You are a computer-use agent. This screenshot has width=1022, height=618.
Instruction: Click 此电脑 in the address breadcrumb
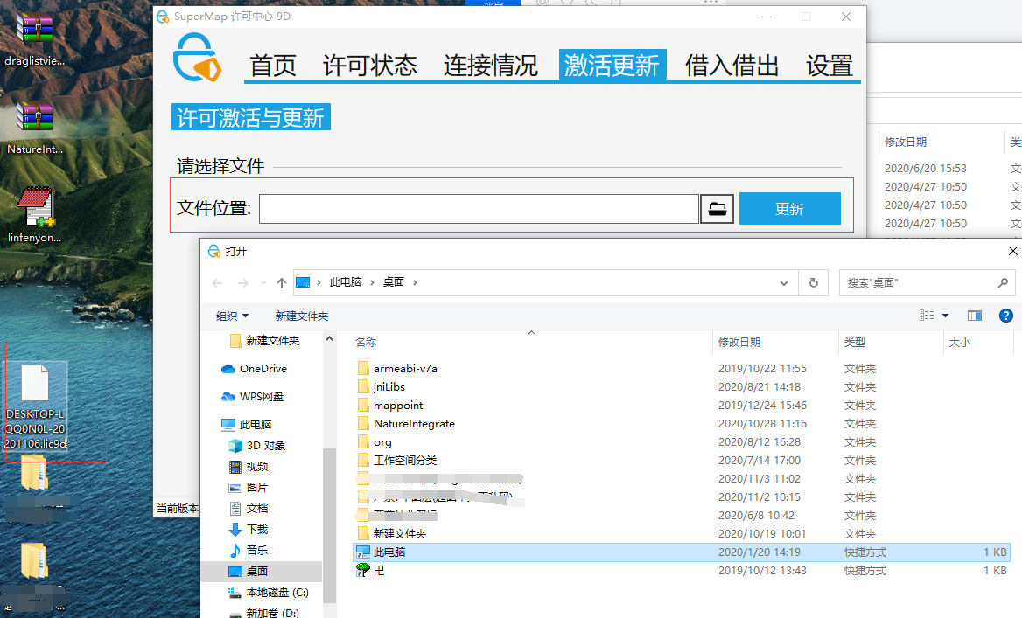click(x=346, y=282)
